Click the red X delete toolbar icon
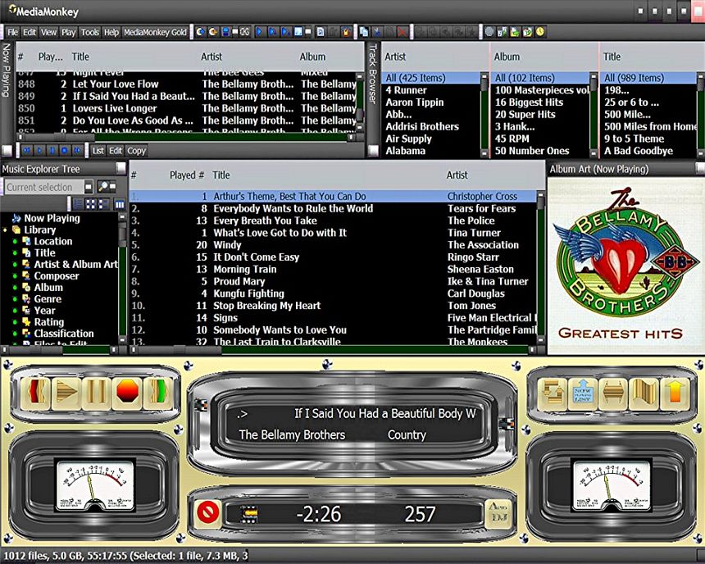 coord(403,32)
